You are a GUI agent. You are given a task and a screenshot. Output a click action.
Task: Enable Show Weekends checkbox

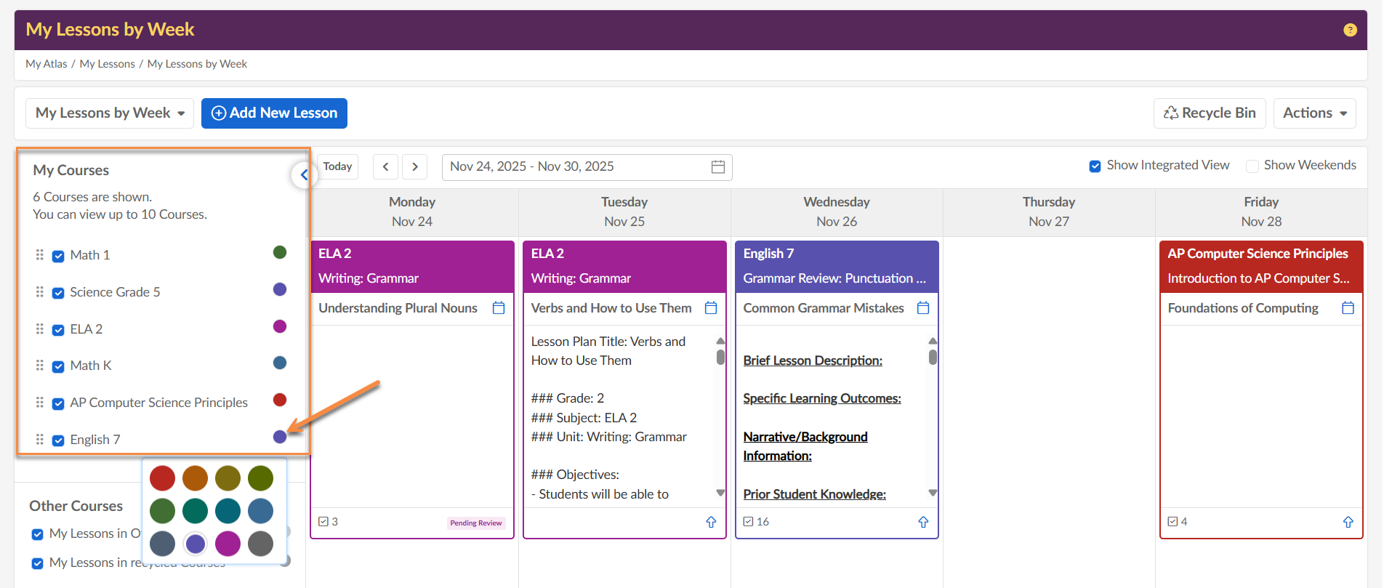click(x=1252, y=166)
